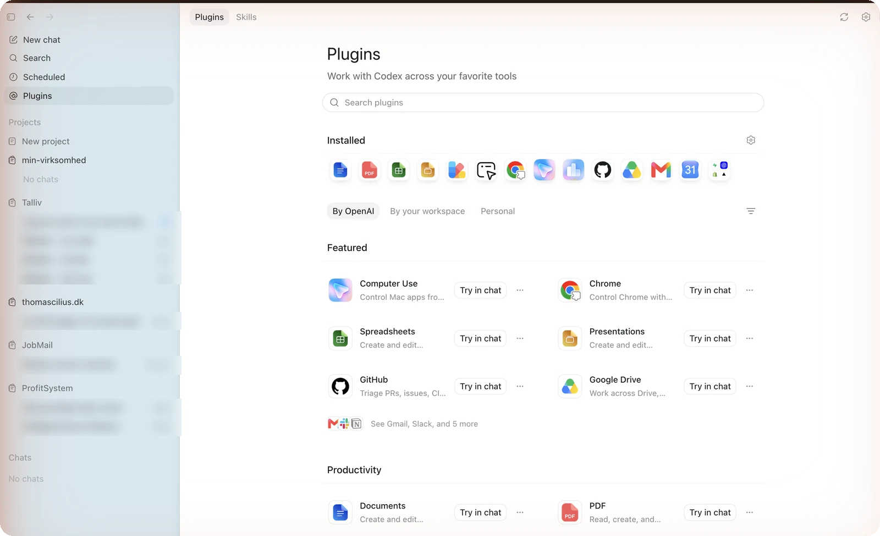Go back with the left arrow

point(30,17)
